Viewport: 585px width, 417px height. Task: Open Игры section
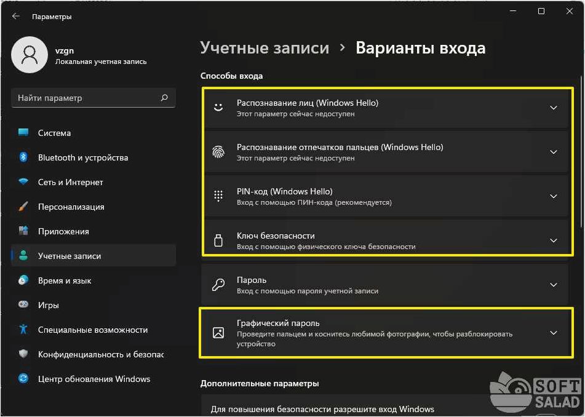coord(94,304)
